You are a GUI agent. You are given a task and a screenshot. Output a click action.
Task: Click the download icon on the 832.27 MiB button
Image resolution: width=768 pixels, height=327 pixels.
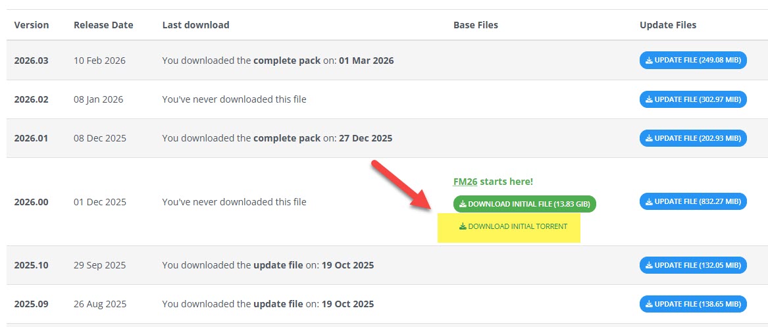(649, 201)
